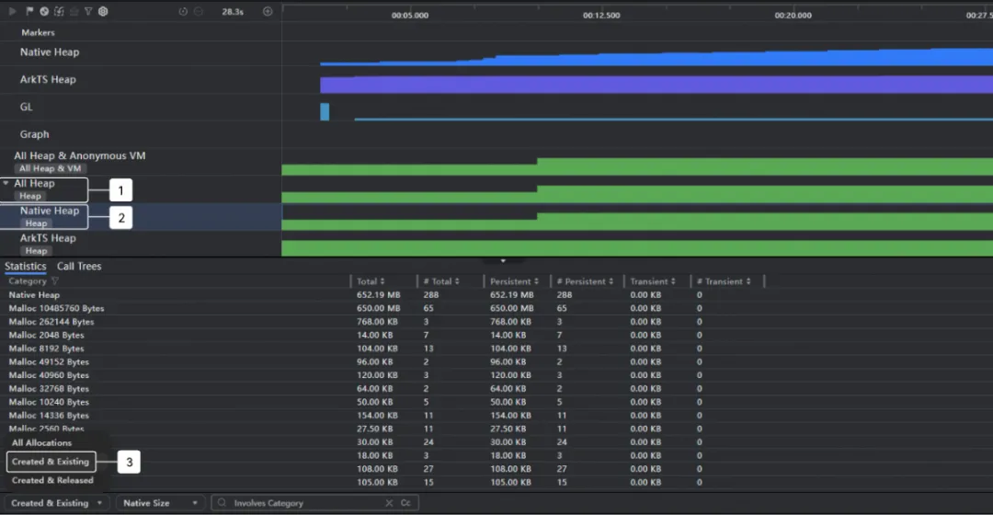
Task: Switch to the Call Trees tab
Action: [x=79, y=266]
